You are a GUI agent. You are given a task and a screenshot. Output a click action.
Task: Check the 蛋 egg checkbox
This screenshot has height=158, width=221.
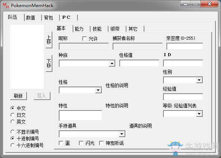(61, 143)
